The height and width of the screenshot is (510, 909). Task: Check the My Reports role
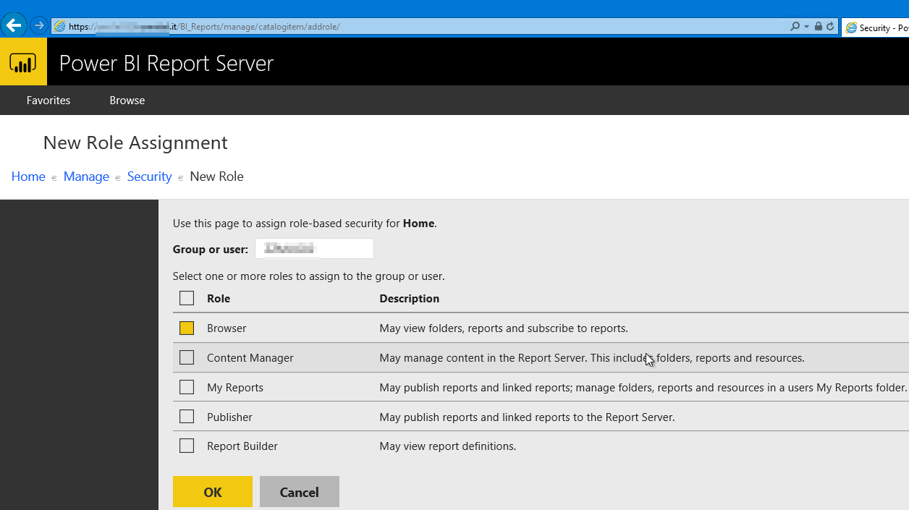(x=187, y=387)
